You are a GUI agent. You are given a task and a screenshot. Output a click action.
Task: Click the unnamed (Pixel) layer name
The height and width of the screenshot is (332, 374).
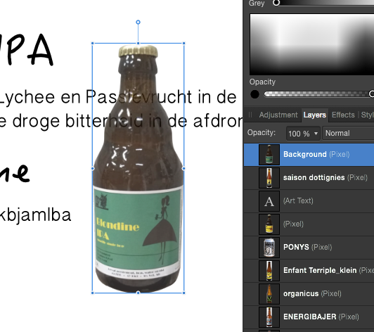click(293, 224)
